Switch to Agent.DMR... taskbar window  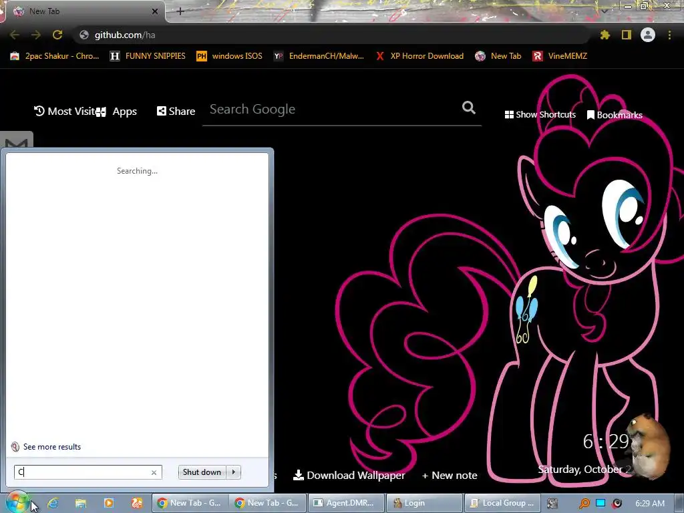tap(346, 503)
